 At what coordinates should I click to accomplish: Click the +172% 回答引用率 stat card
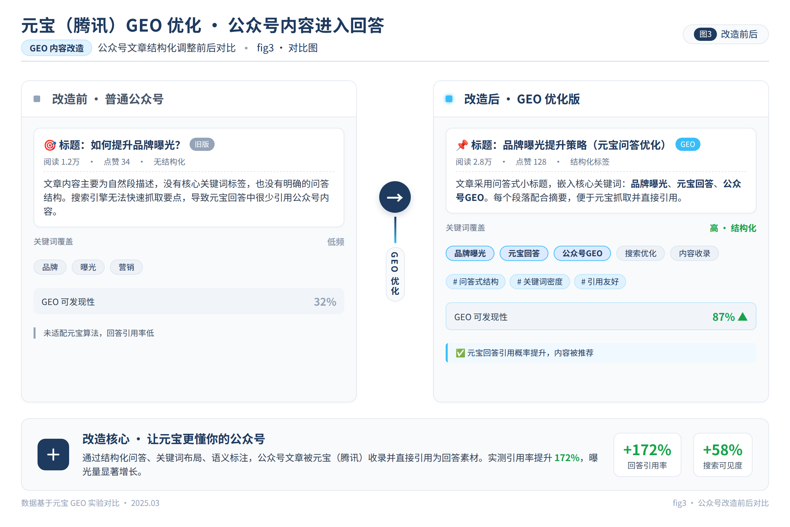click(647, 455)
